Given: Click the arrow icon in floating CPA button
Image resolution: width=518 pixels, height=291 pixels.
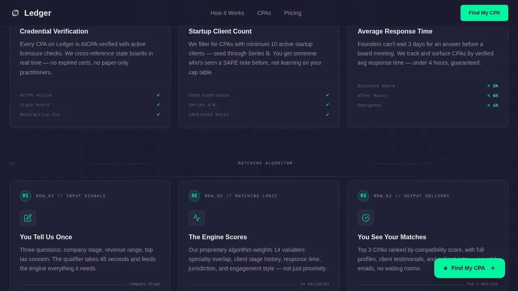Looking at the screenshot, I should coord(492,268).
